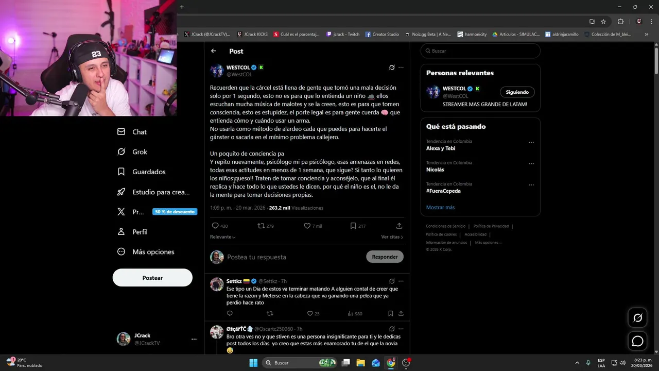Show more bookmarks with chevron
Image resolution: width=659 pixels, height=371 pixels.
tap(647, 35)
